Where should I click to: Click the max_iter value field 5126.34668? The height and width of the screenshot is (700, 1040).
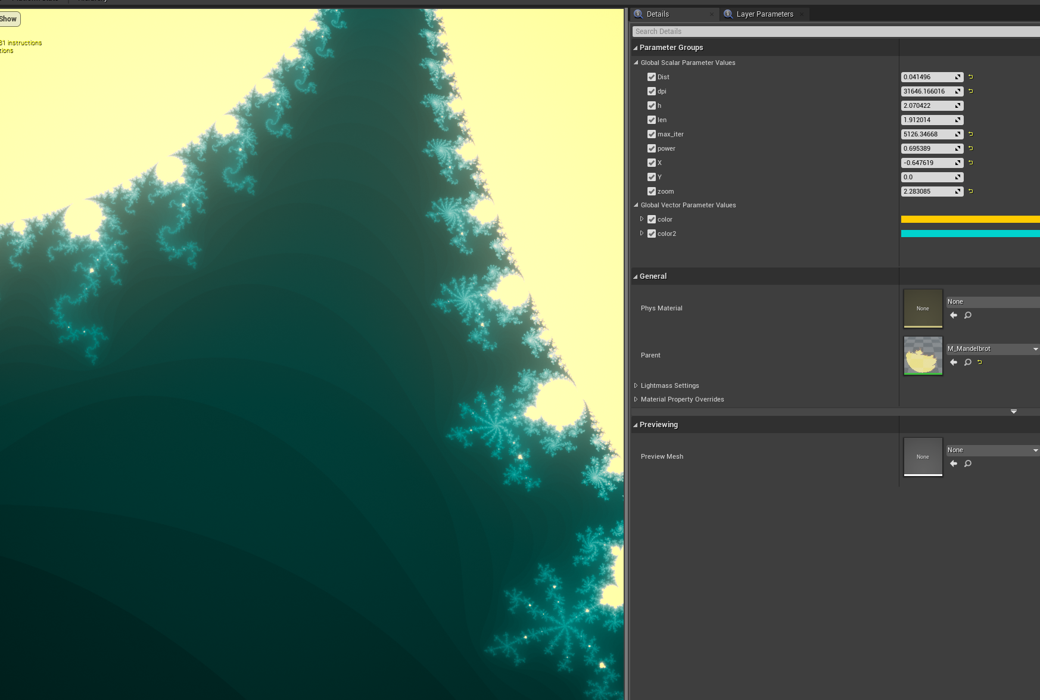(932, 134)
